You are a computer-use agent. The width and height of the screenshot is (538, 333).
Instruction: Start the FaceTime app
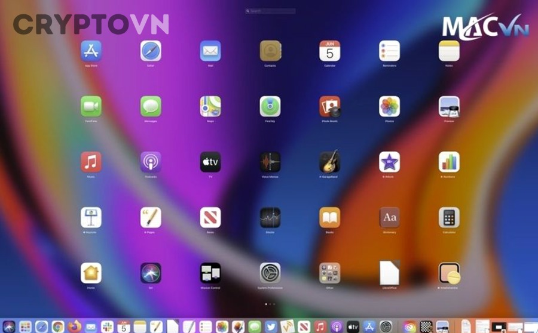pos(91,106)
